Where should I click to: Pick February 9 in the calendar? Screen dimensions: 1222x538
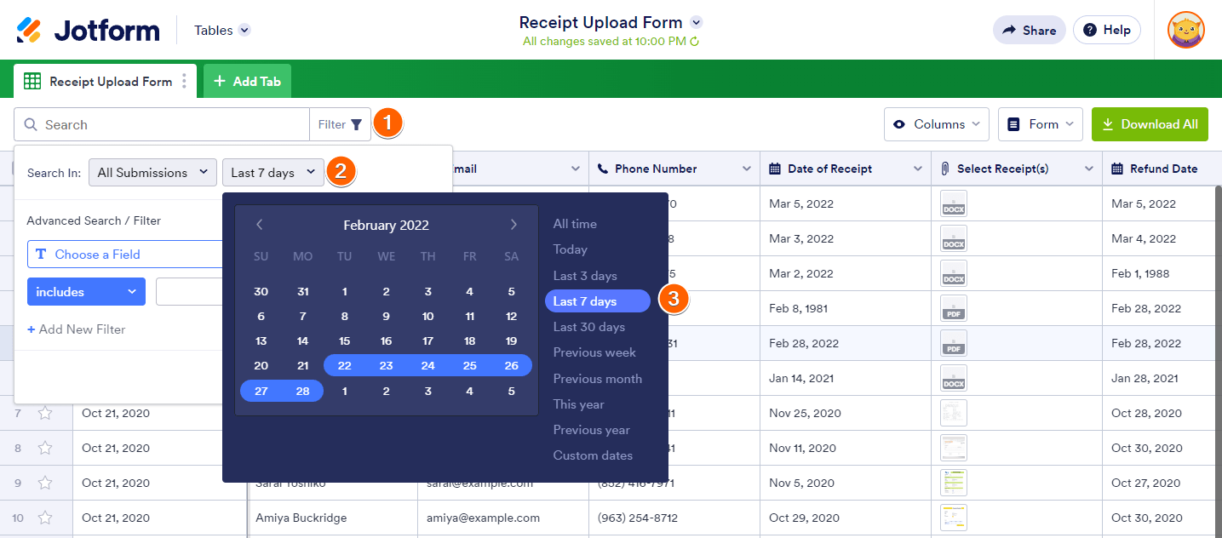386,316
